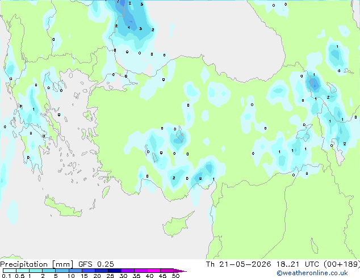The height and width of the screenshot is (278, 360).
Task: Click the 35–40 mm violet legend box
Action: [x=141, y=271]
